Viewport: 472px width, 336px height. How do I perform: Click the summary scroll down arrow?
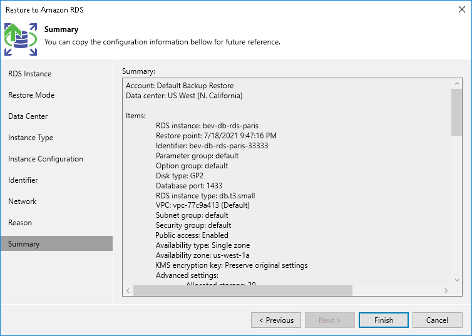[457, 280]
